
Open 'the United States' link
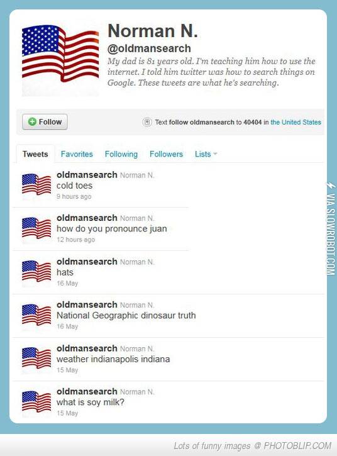pos(296,122)
